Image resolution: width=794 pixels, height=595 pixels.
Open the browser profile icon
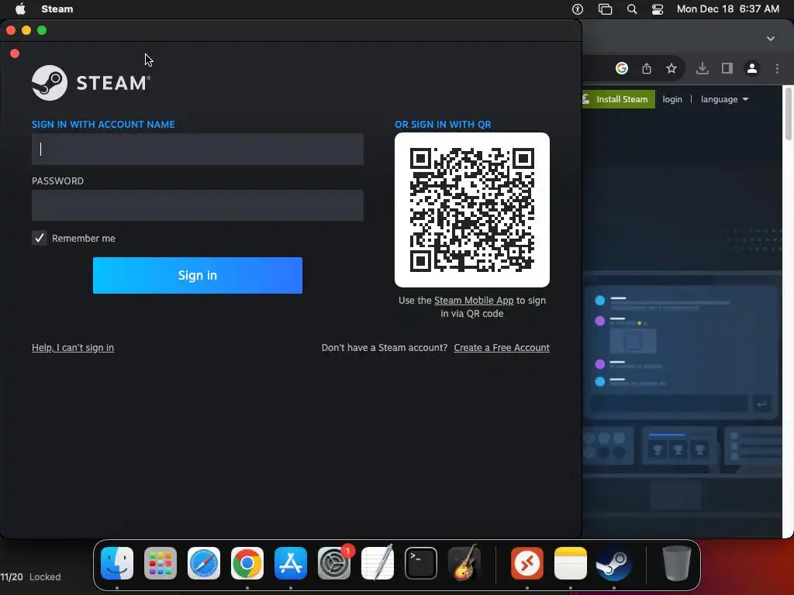coord(752,68)
